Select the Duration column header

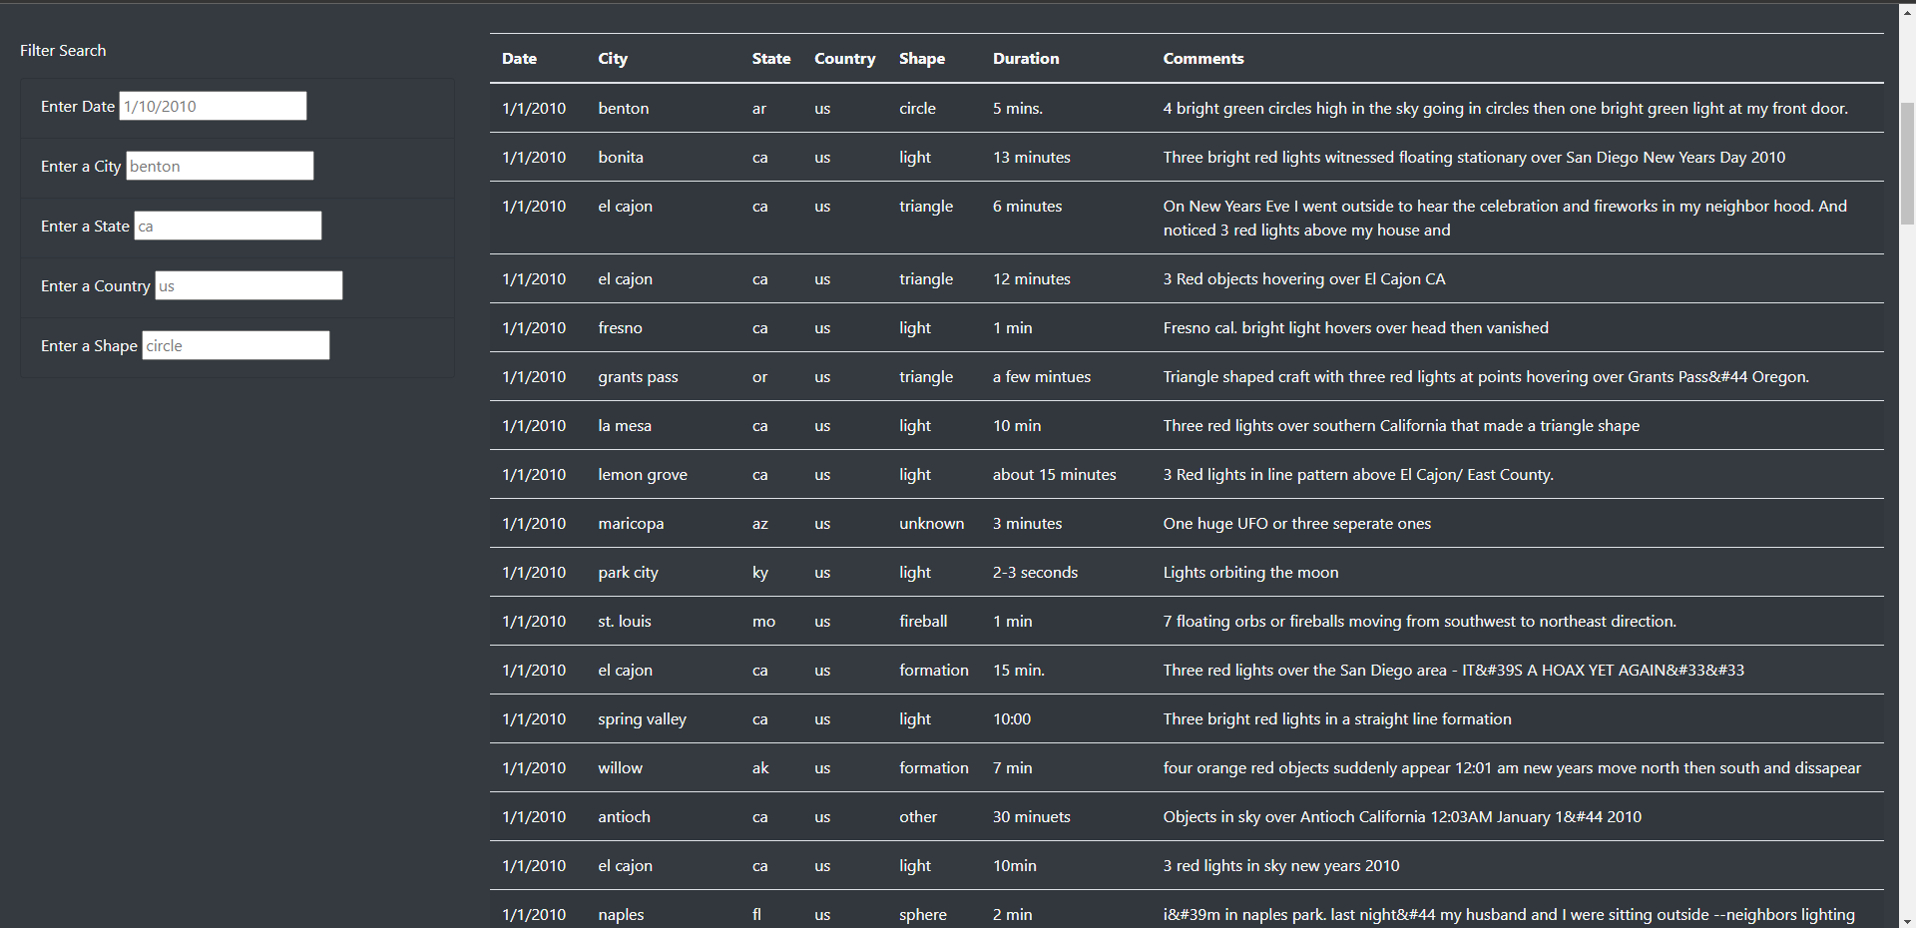(x=1025, y=58)
